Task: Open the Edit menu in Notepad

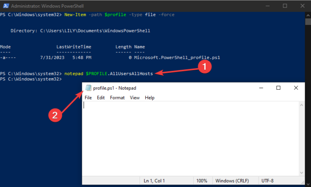Action: click(x=101, y=98)
